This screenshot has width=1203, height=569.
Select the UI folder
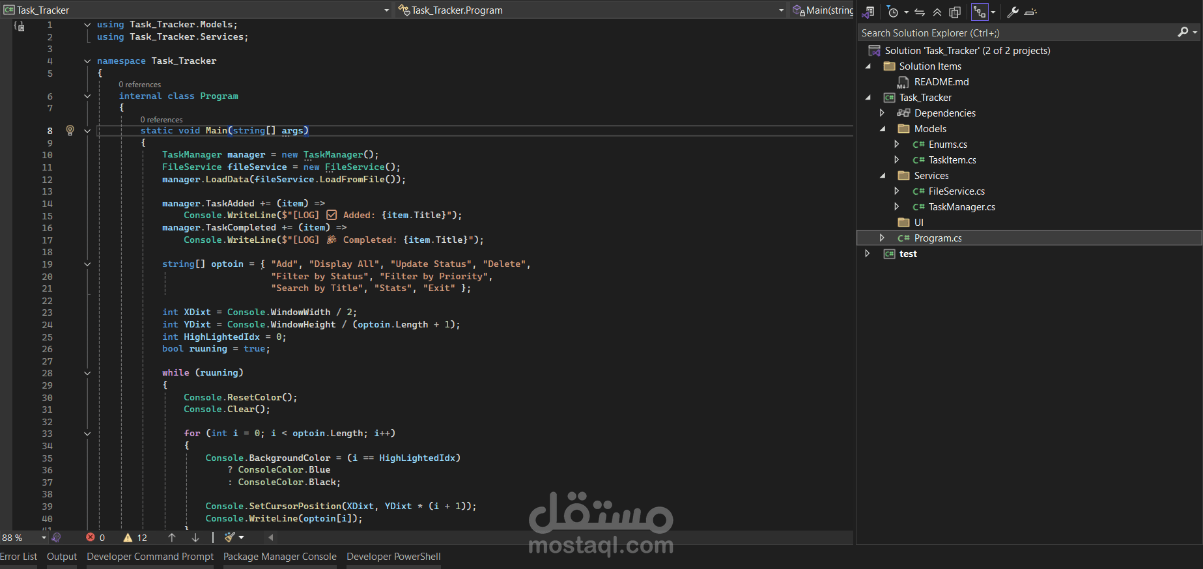pos(918,223)
